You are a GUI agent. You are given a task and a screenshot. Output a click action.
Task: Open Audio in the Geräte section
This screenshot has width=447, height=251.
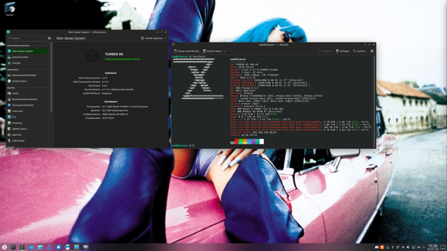click(x=28, y=93)
